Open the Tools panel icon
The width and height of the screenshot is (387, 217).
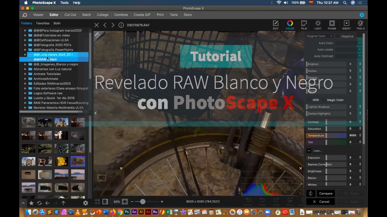(360, 25)
